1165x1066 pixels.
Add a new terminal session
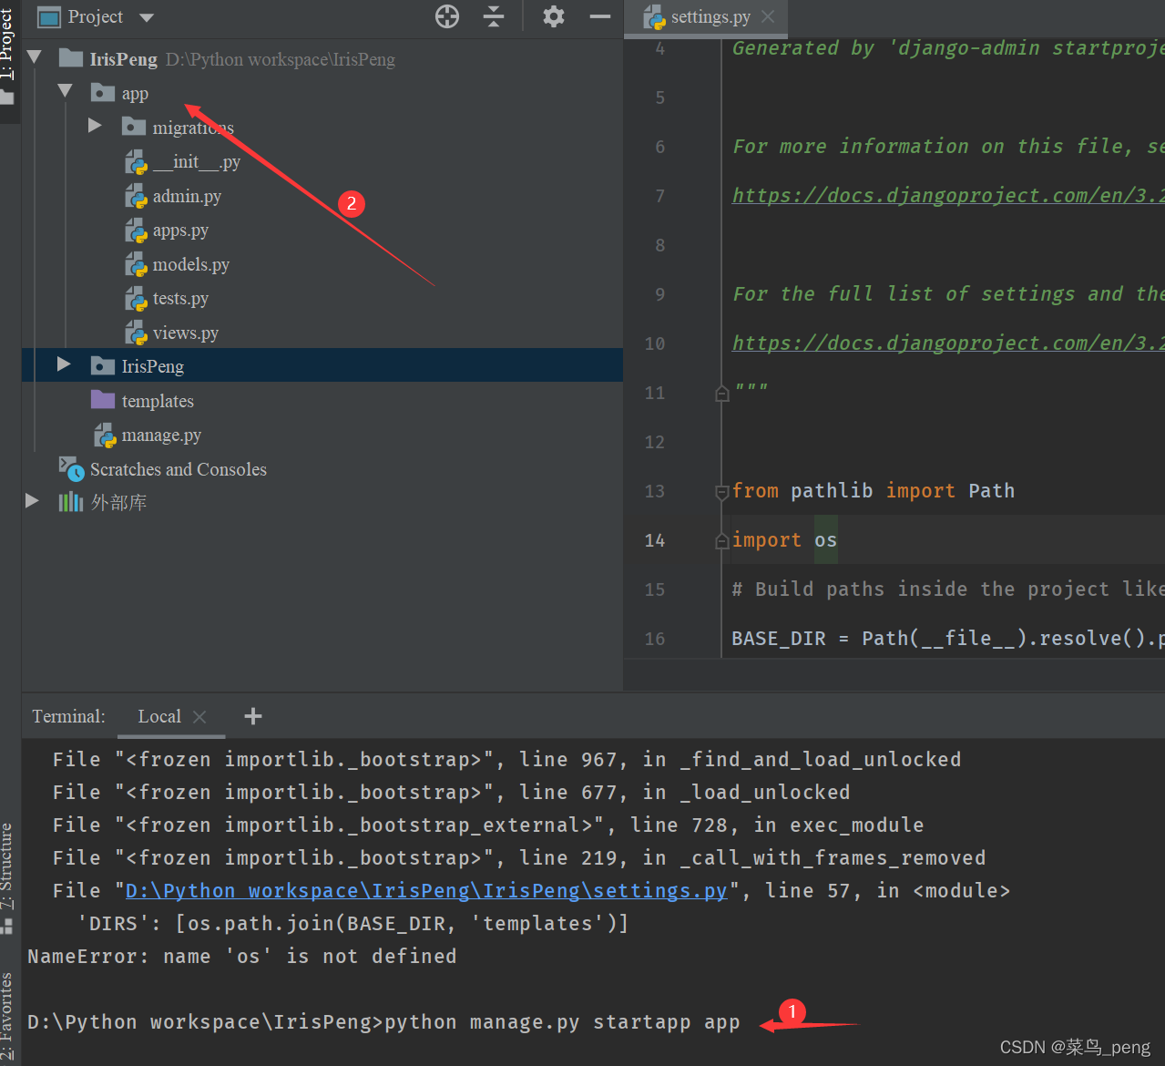[253, 716]
